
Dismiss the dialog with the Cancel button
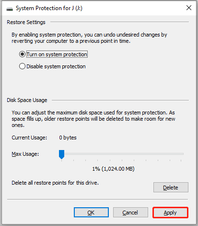pyautogui.click(x=130, y=213)
